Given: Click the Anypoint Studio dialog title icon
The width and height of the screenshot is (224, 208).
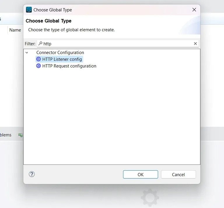Looking at the screenshot, I should pos(29,10).
